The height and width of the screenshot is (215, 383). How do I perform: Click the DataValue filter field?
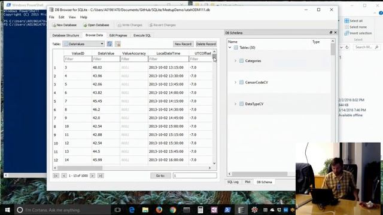(106, 59)
